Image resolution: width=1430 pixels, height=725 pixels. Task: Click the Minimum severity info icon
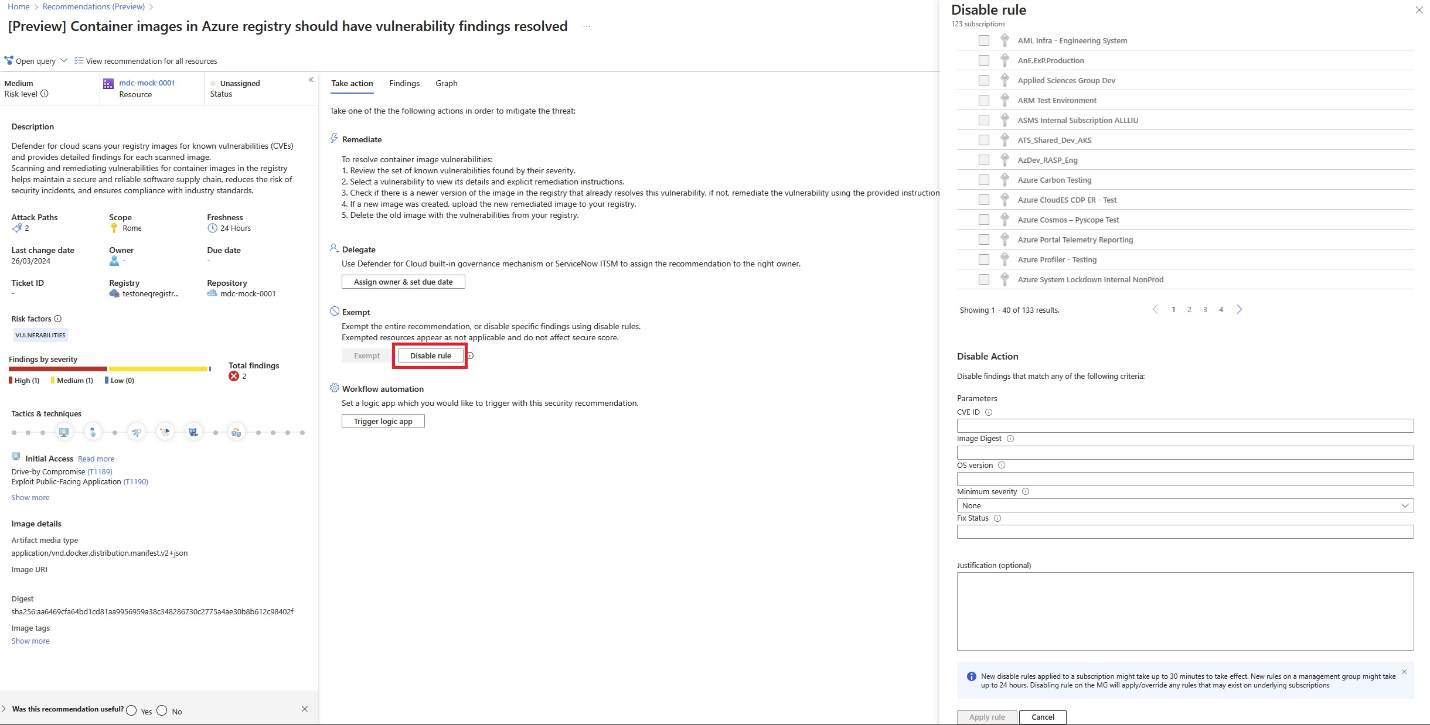(x=1026, y=492)
